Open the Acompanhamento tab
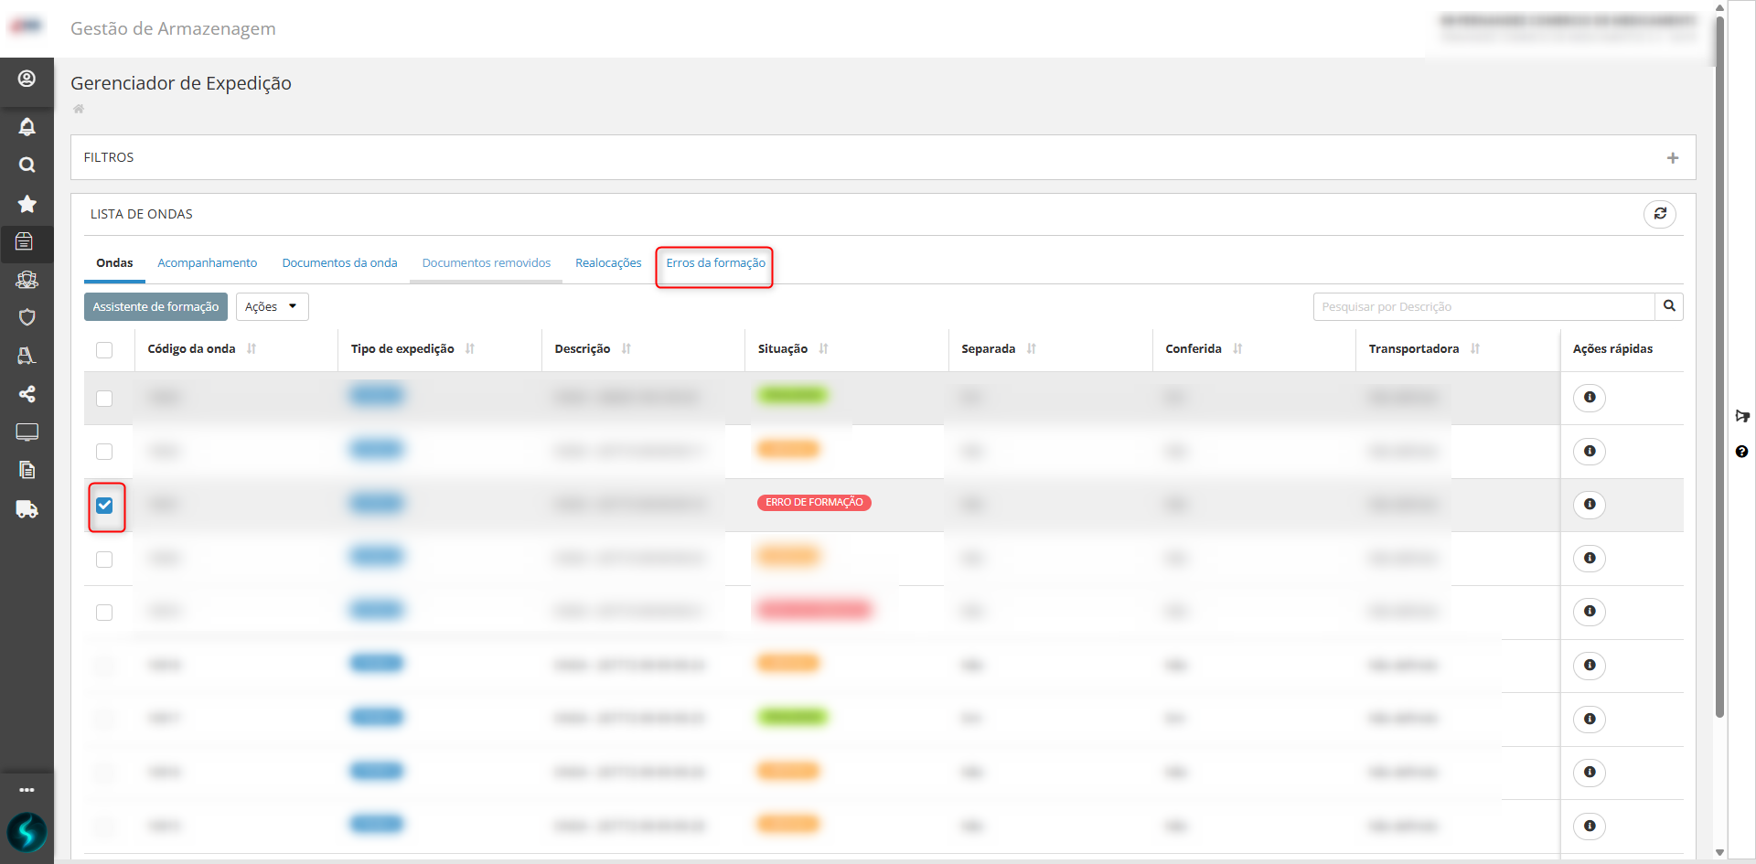Screen dimensions: 1756x864 (207, 263)
